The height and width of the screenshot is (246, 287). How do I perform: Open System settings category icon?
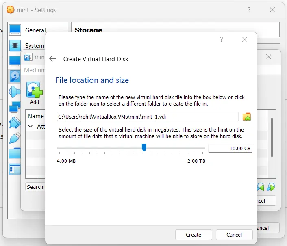(15, 45)
